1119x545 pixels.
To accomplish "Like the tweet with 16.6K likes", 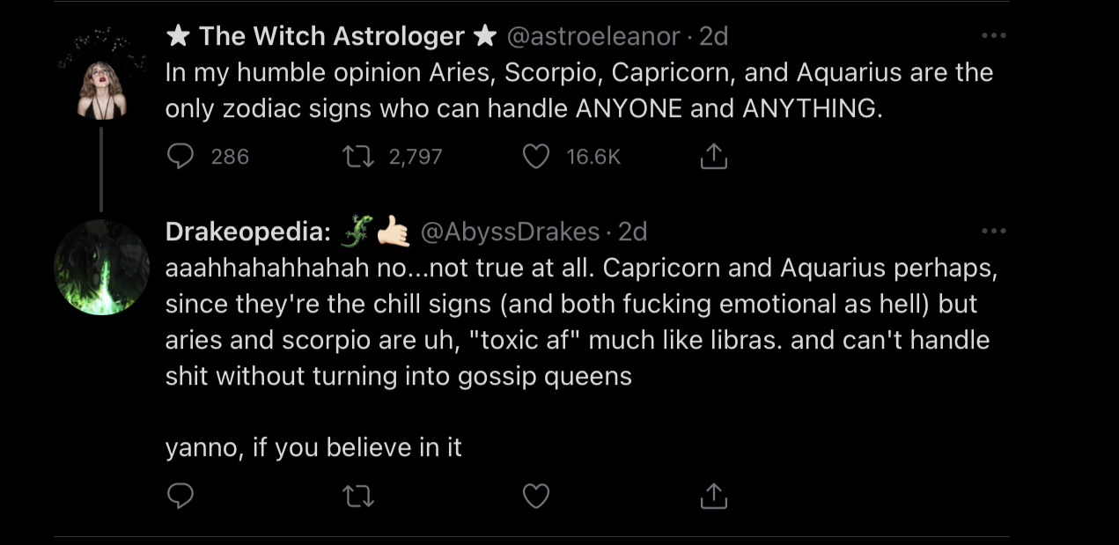I will (x=536, y=157).
